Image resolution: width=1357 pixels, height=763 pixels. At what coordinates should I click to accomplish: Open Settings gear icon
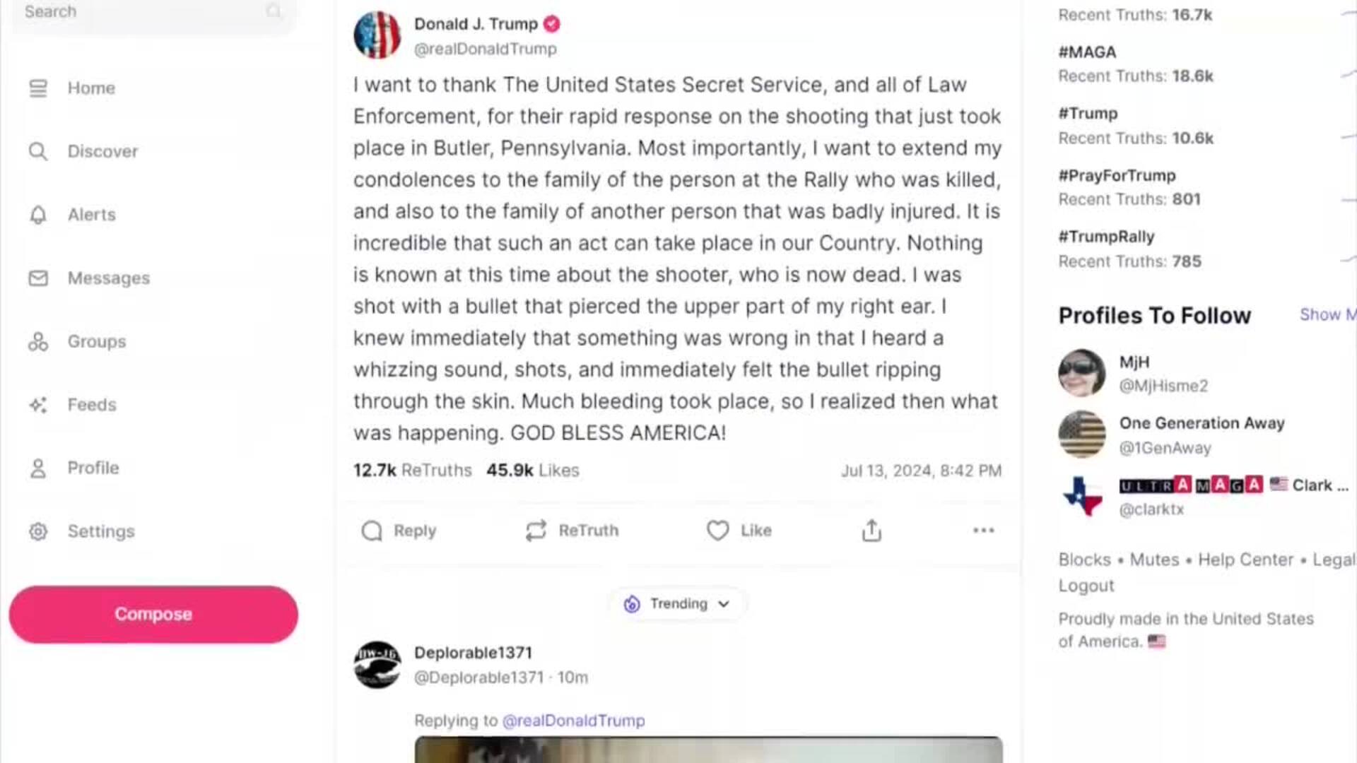[x=38, y=531]
